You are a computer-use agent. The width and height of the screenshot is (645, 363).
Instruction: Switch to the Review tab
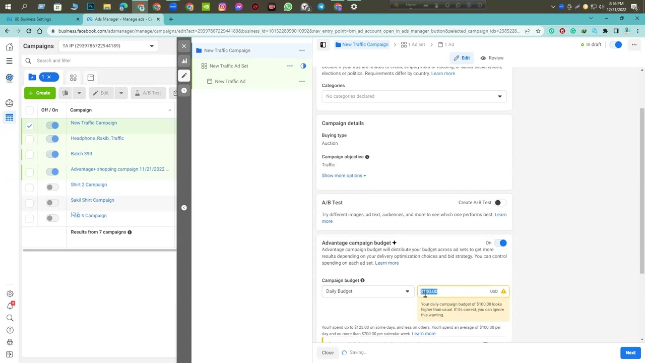pos(492,58)
